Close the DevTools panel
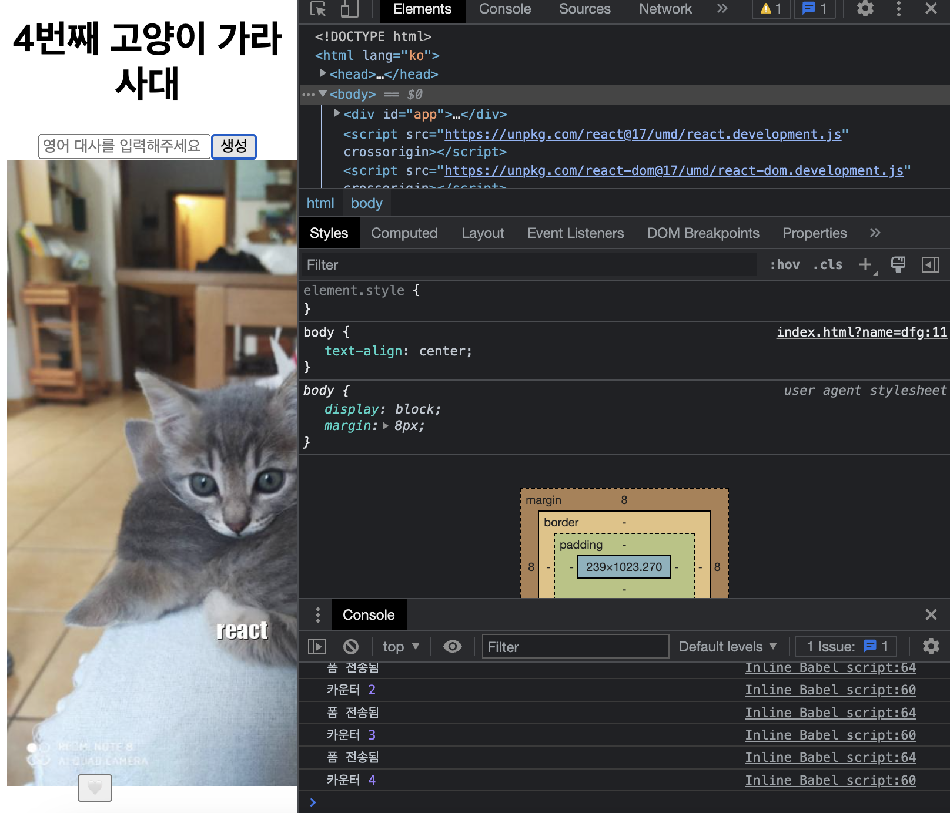The height and width of the screenshot is (813, 950). (931, 9)
